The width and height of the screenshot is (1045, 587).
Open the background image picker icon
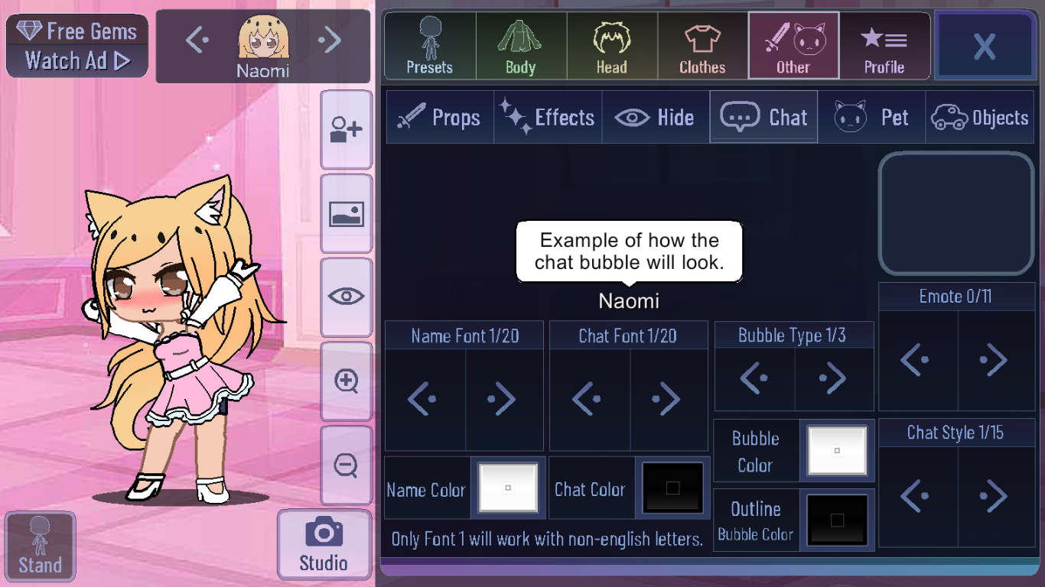pyautogui.click(x=346, y=214)
